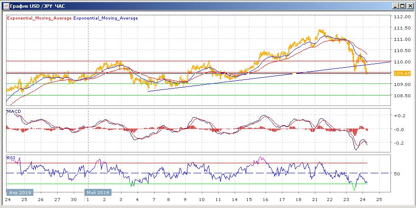Screen dimensions: 416x208
Task: Close the USD/JPY chart window
Action: click(x=410, y=6)
